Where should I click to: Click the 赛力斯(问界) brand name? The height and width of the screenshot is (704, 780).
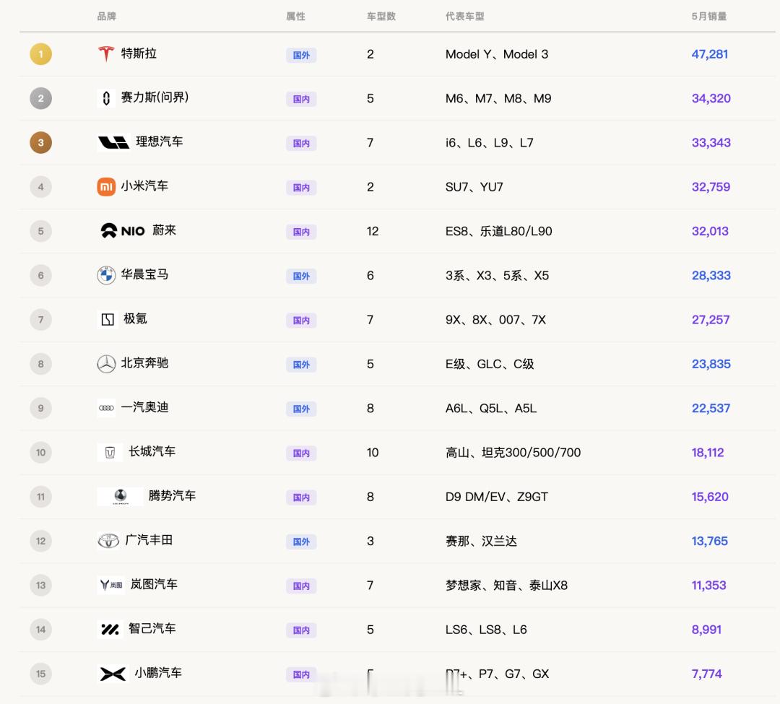(155, 97)
